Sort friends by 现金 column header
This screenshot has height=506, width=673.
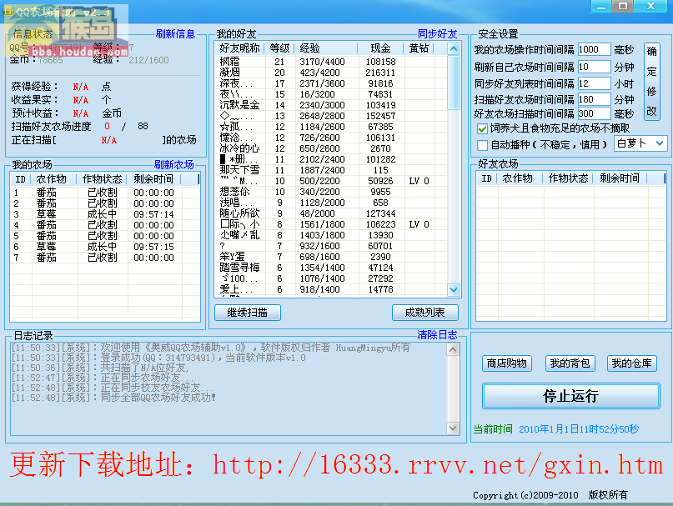pos(380,48)
